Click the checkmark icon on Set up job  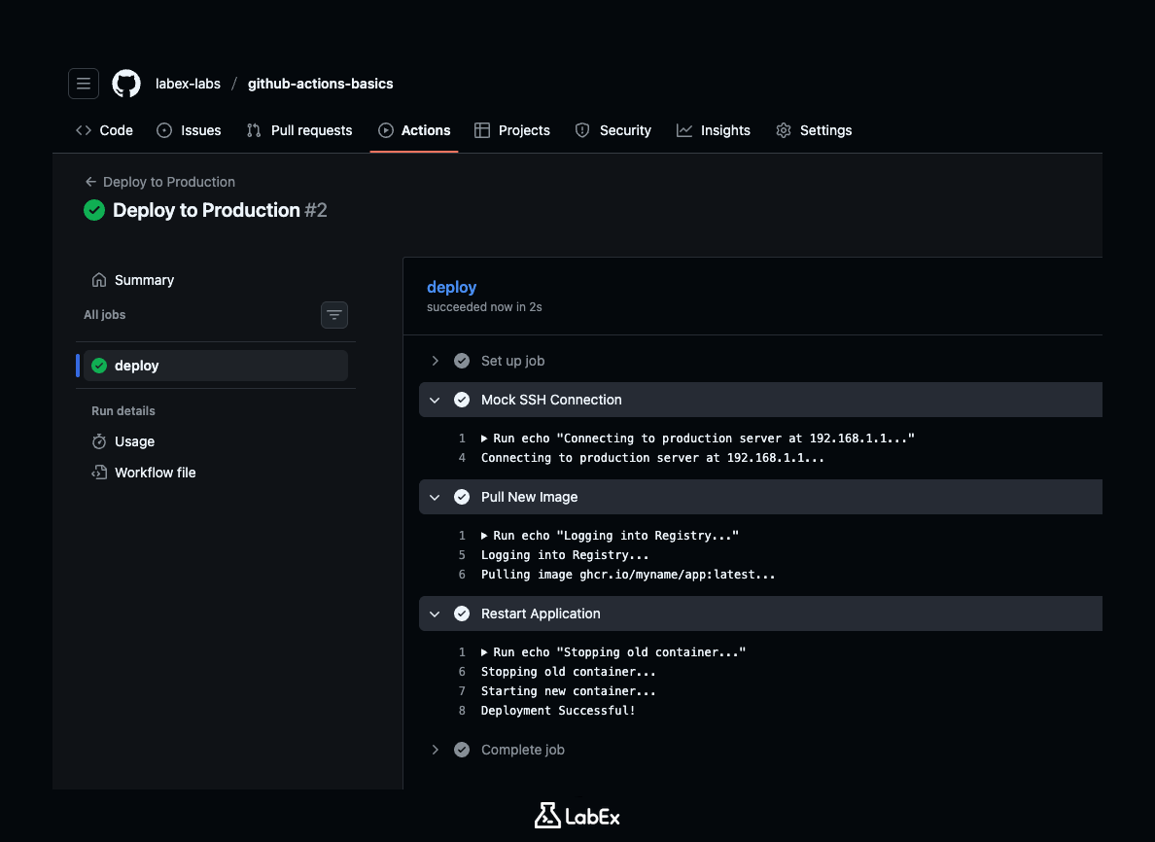(462, 361)
